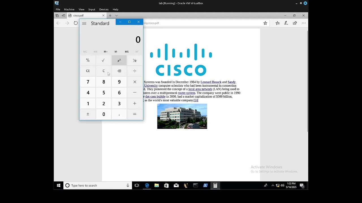Click calculator digit 0 key
This screenshot has height=203, width=362.
[x=104, y=114]
